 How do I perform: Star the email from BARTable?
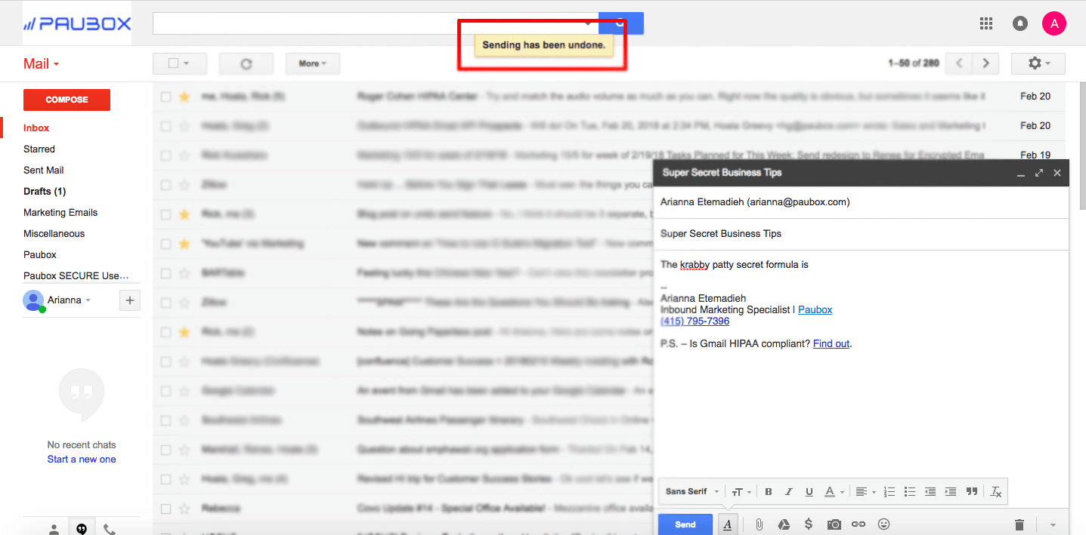pos(184,272)
